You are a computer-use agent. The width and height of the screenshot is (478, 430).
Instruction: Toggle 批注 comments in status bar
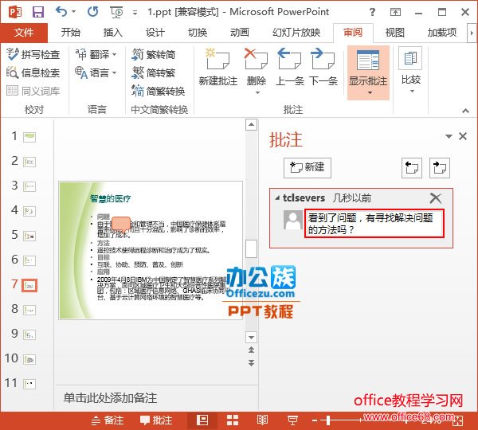pos(156,420)
